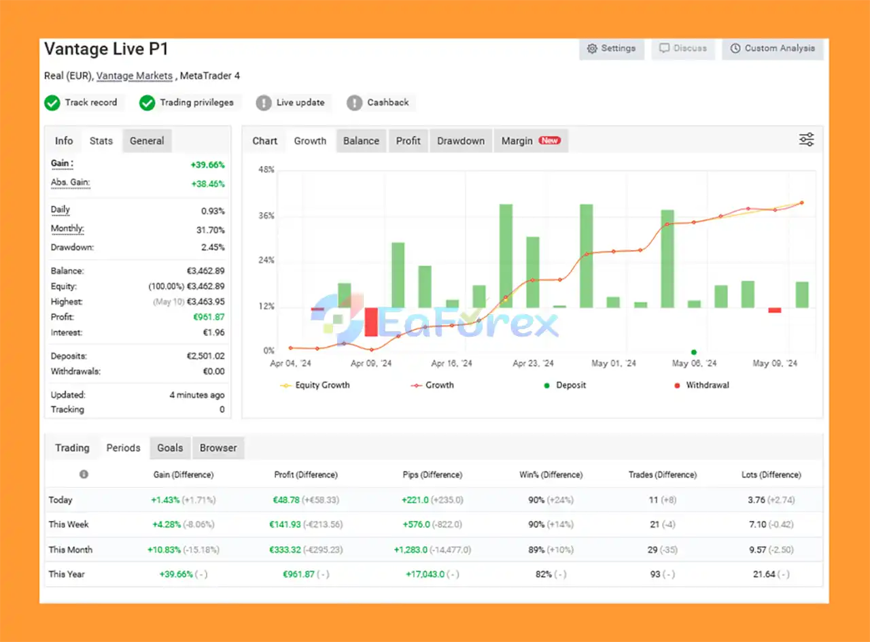Open the chart filter sliders icon
The height and width of the screenshot is (642, 870).
pyautogui.click(x=806, y=139)
